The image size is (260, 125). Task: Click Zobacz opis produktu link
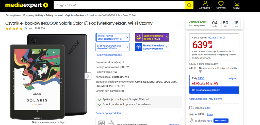(108, 113)
